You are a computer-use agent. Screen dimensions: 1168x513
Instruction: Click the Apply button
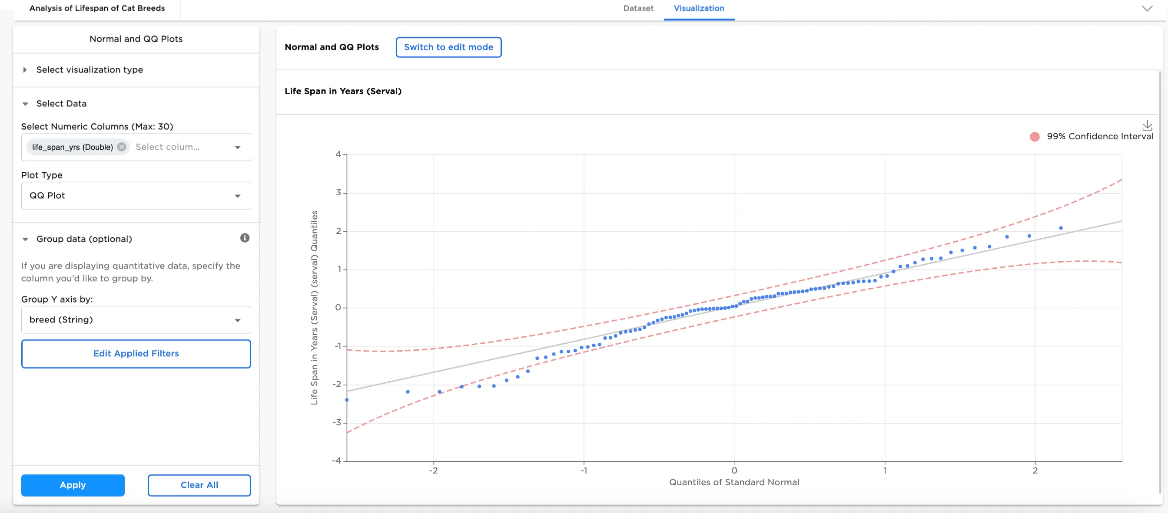pos(73,485)
